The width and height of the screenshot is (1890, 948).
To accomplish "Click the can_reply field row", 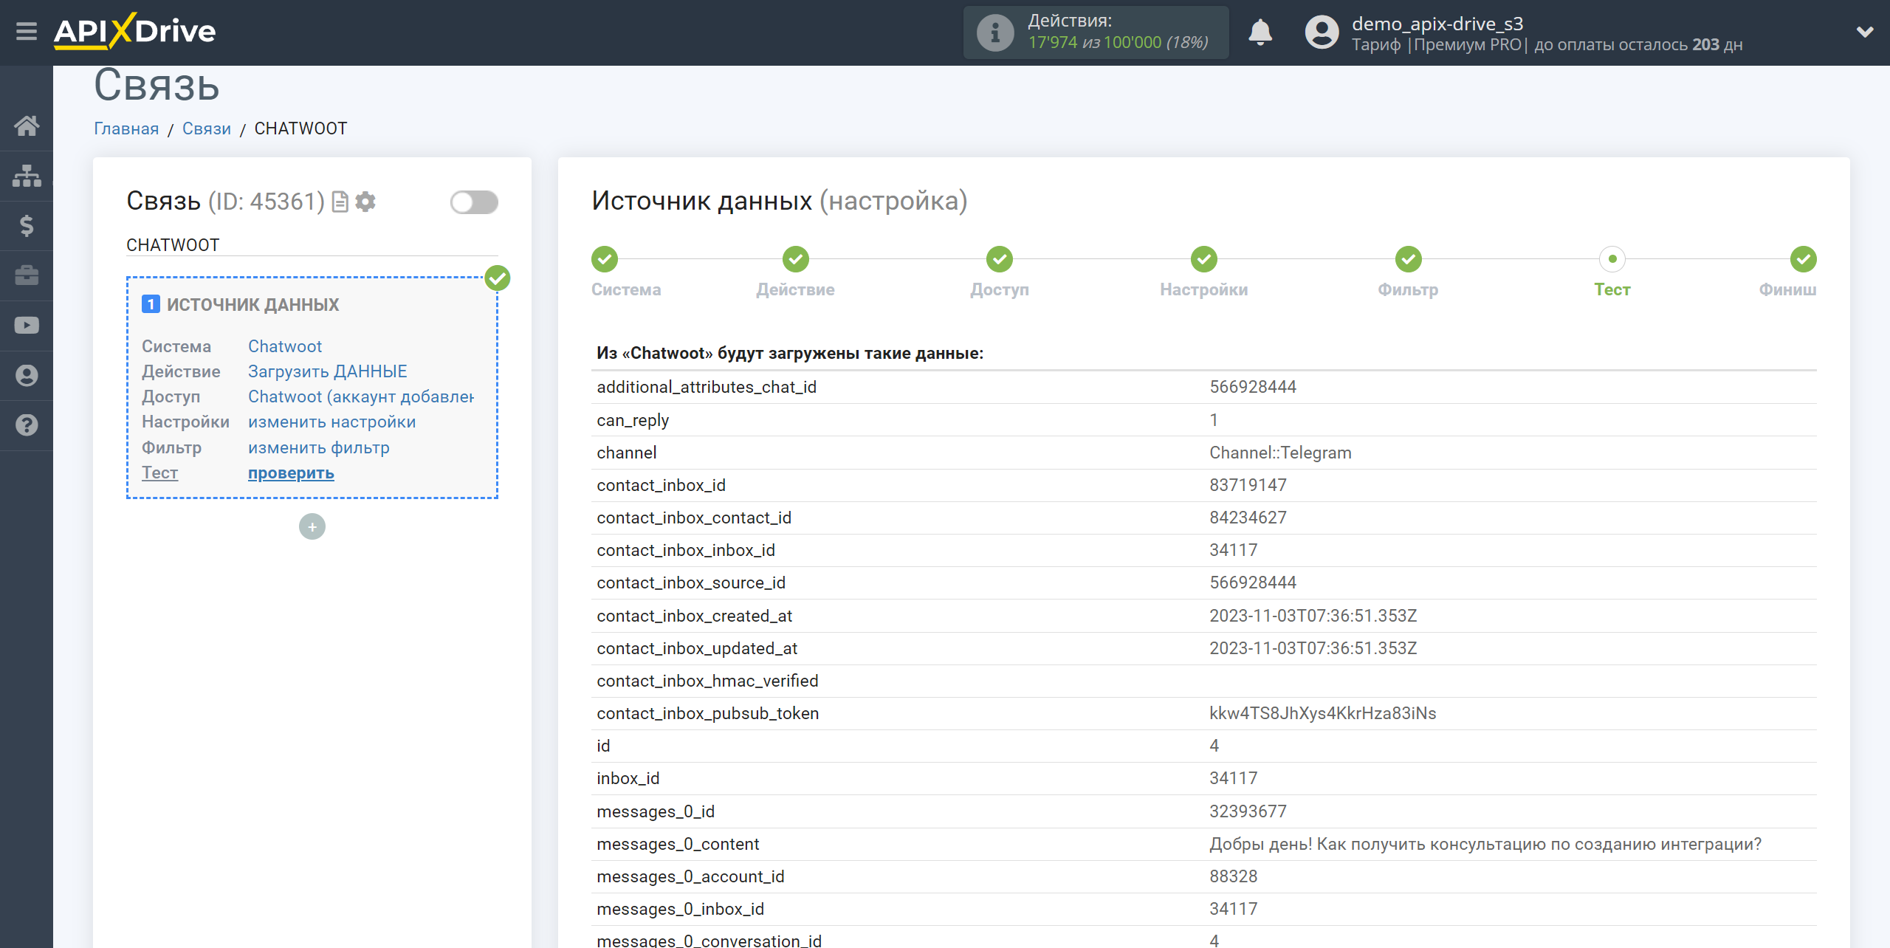I will pos(1204,420).
